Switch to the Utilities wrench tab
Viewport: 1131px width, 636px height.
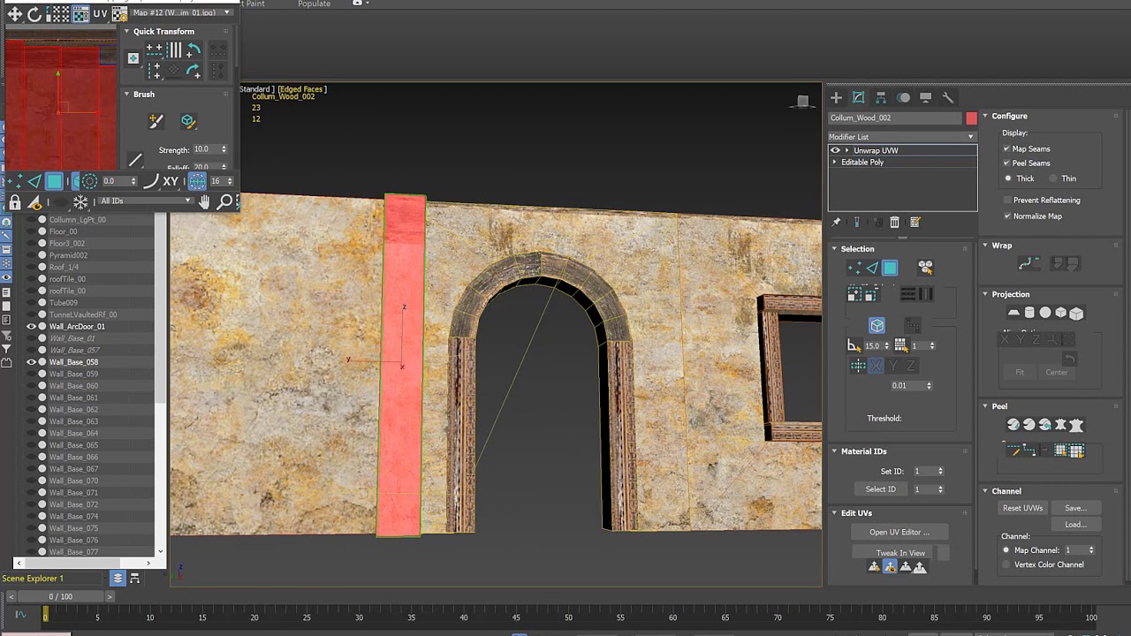point(948,98)
